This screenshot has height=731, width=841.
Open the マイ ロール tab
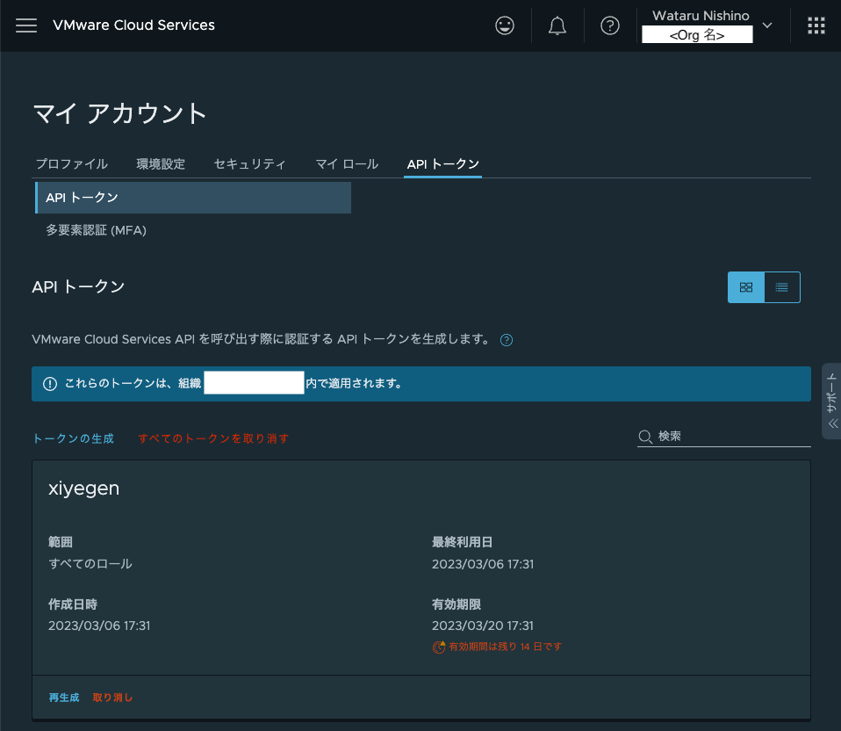(x=346, y=163)
